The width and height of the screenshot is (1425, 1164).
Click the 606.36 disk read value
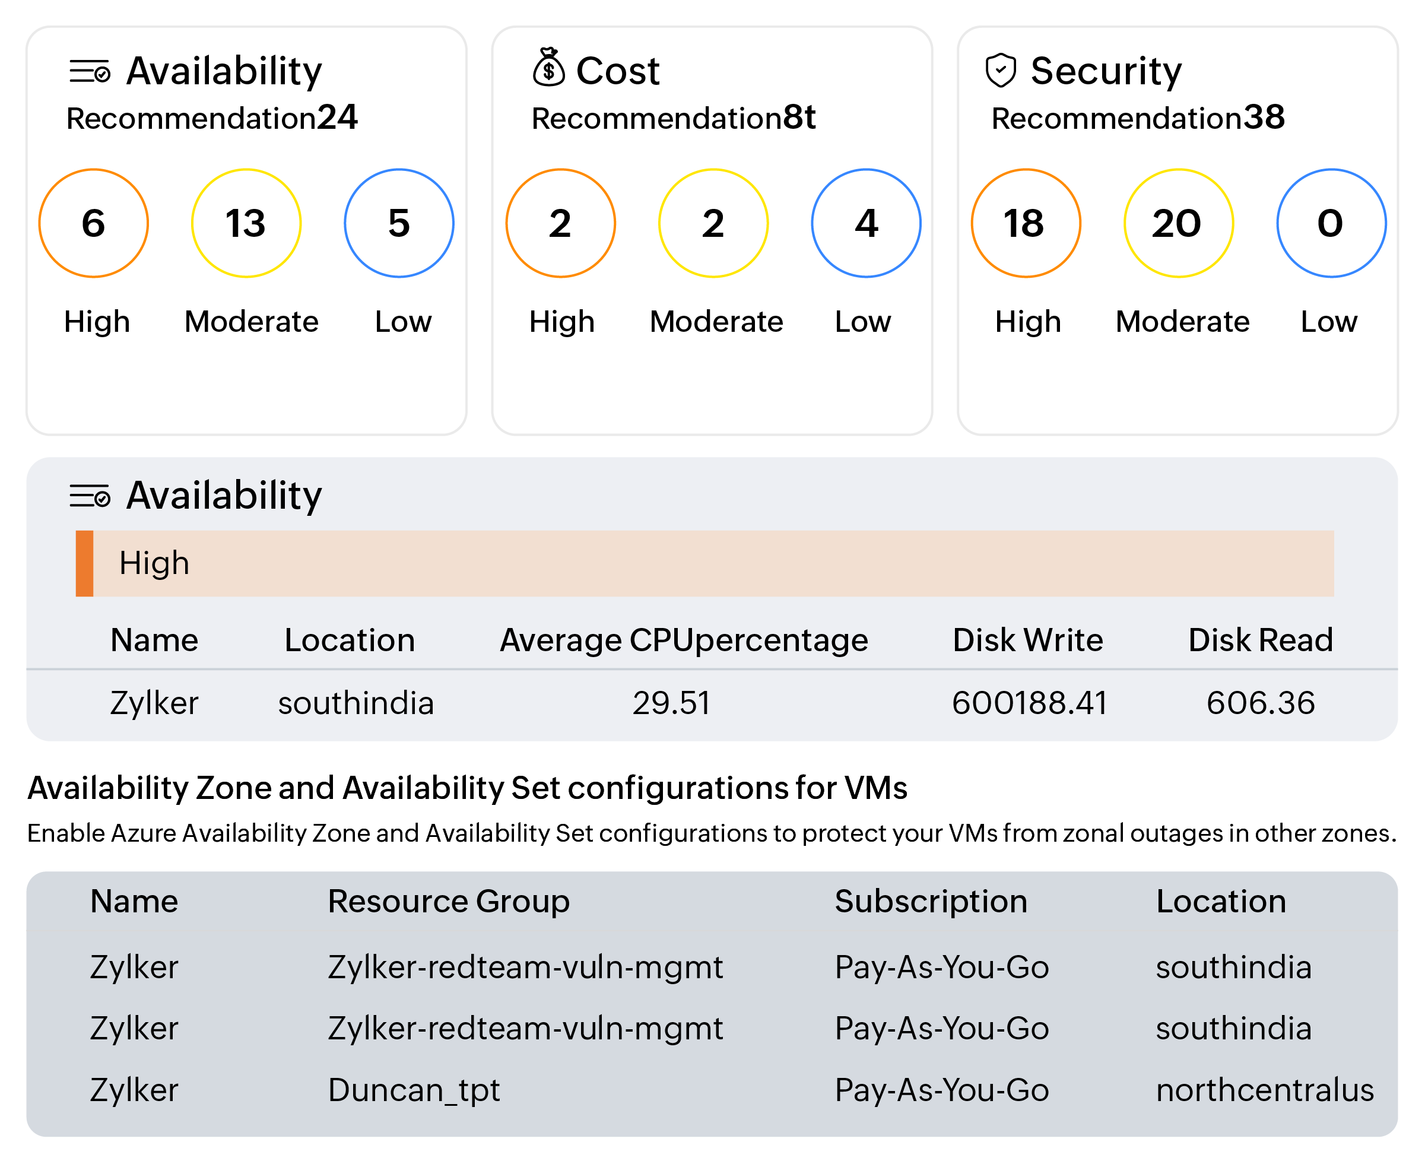click(x=1261, y=703)
